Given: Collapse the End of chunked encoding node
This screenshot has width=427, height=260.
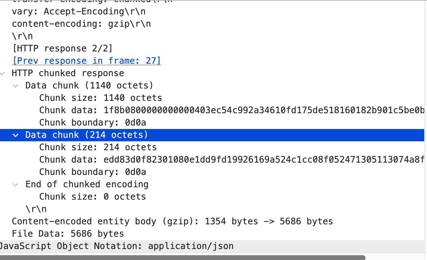Looking at the screenshot, I should pos(15,184).
